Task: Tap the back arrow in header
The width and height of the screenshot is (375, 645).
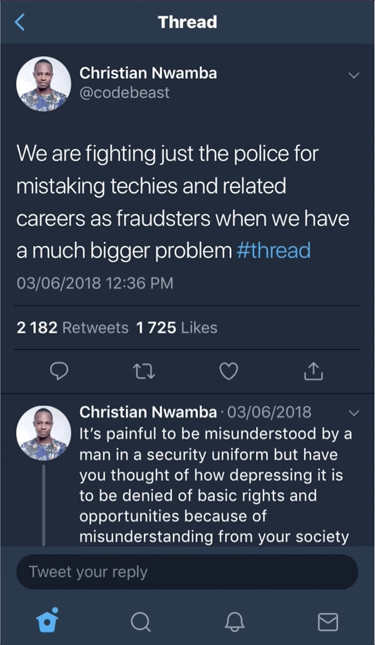Action: click(x=19, y=22)
